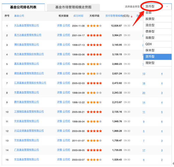This screenshot has width=174, height=167.
Task: Click 详情 link in 兴证全球基金 row
Action: coord(59,131)
